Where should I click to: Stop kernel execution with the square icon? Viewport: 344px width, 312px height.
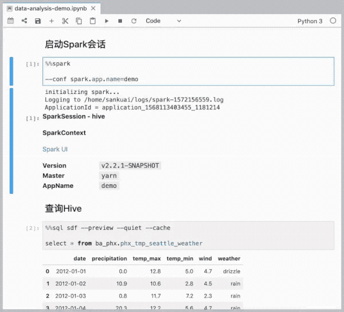click(x=120, y=21)
